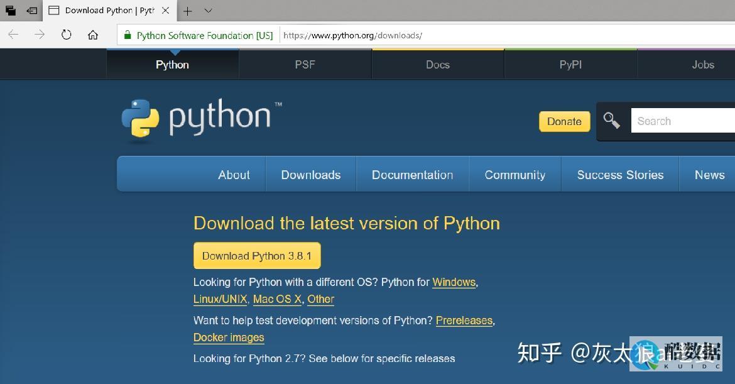Refresh the page with reload icon

tap(67, 35)
